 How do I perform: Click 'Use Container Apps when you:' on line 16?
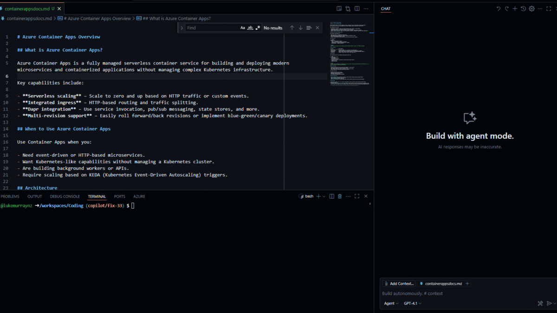54,142
